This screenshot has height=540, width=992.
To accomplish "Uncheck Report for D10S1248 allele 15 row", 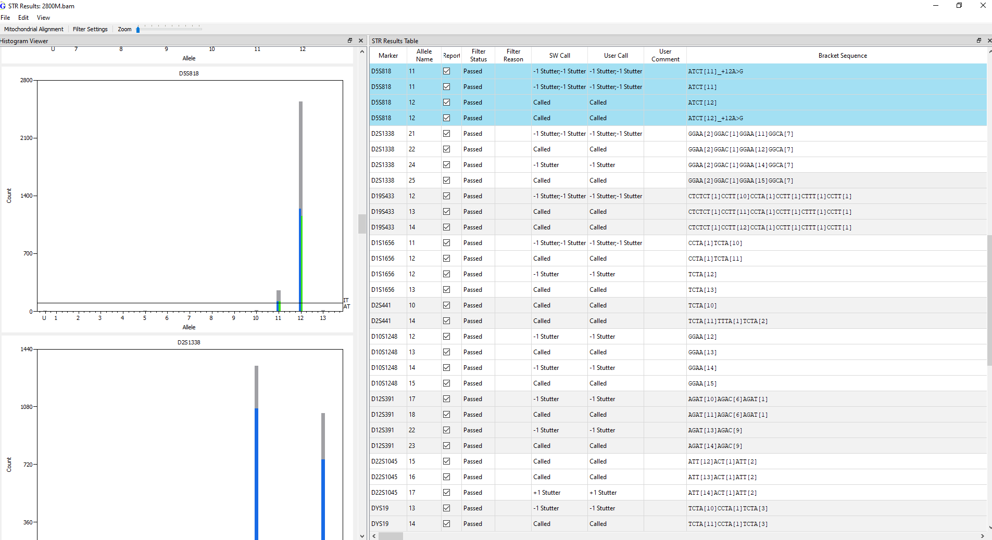I will [447, 383].
